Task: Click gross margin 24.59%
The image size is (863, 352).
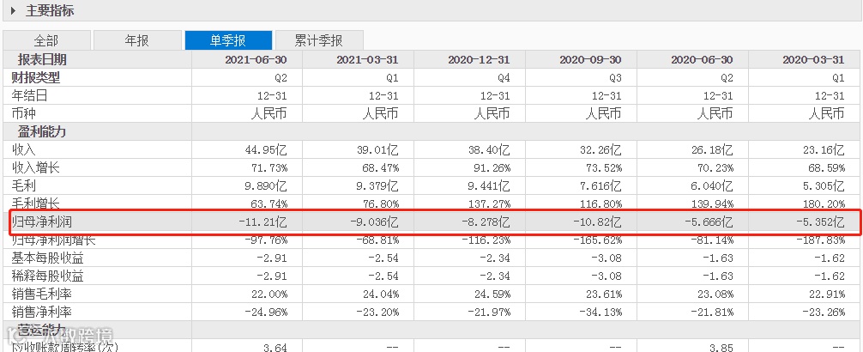Action: (x=492, y=294)
